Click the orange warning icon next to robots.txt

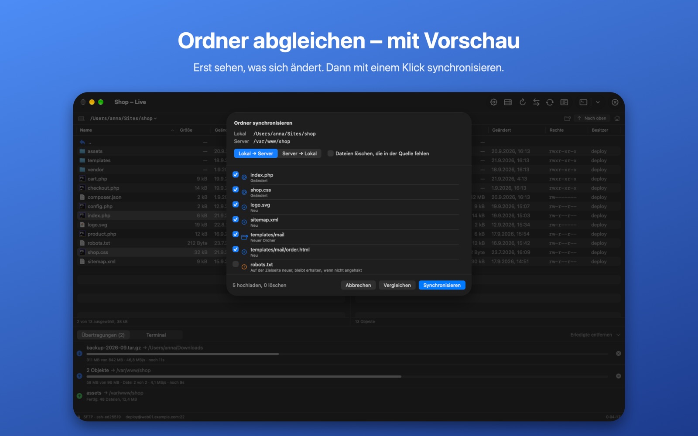point(244,267)
